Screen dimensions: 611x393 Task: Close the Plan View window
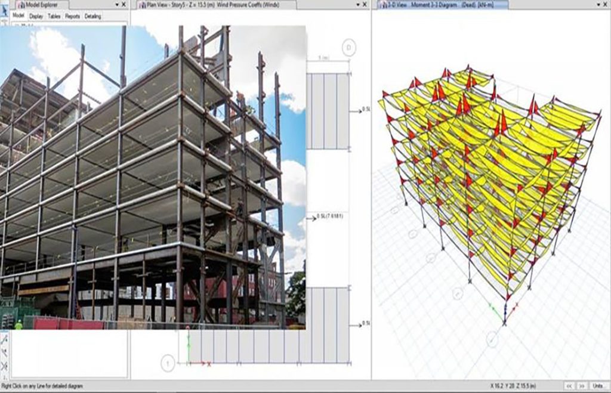pos(365,5)
